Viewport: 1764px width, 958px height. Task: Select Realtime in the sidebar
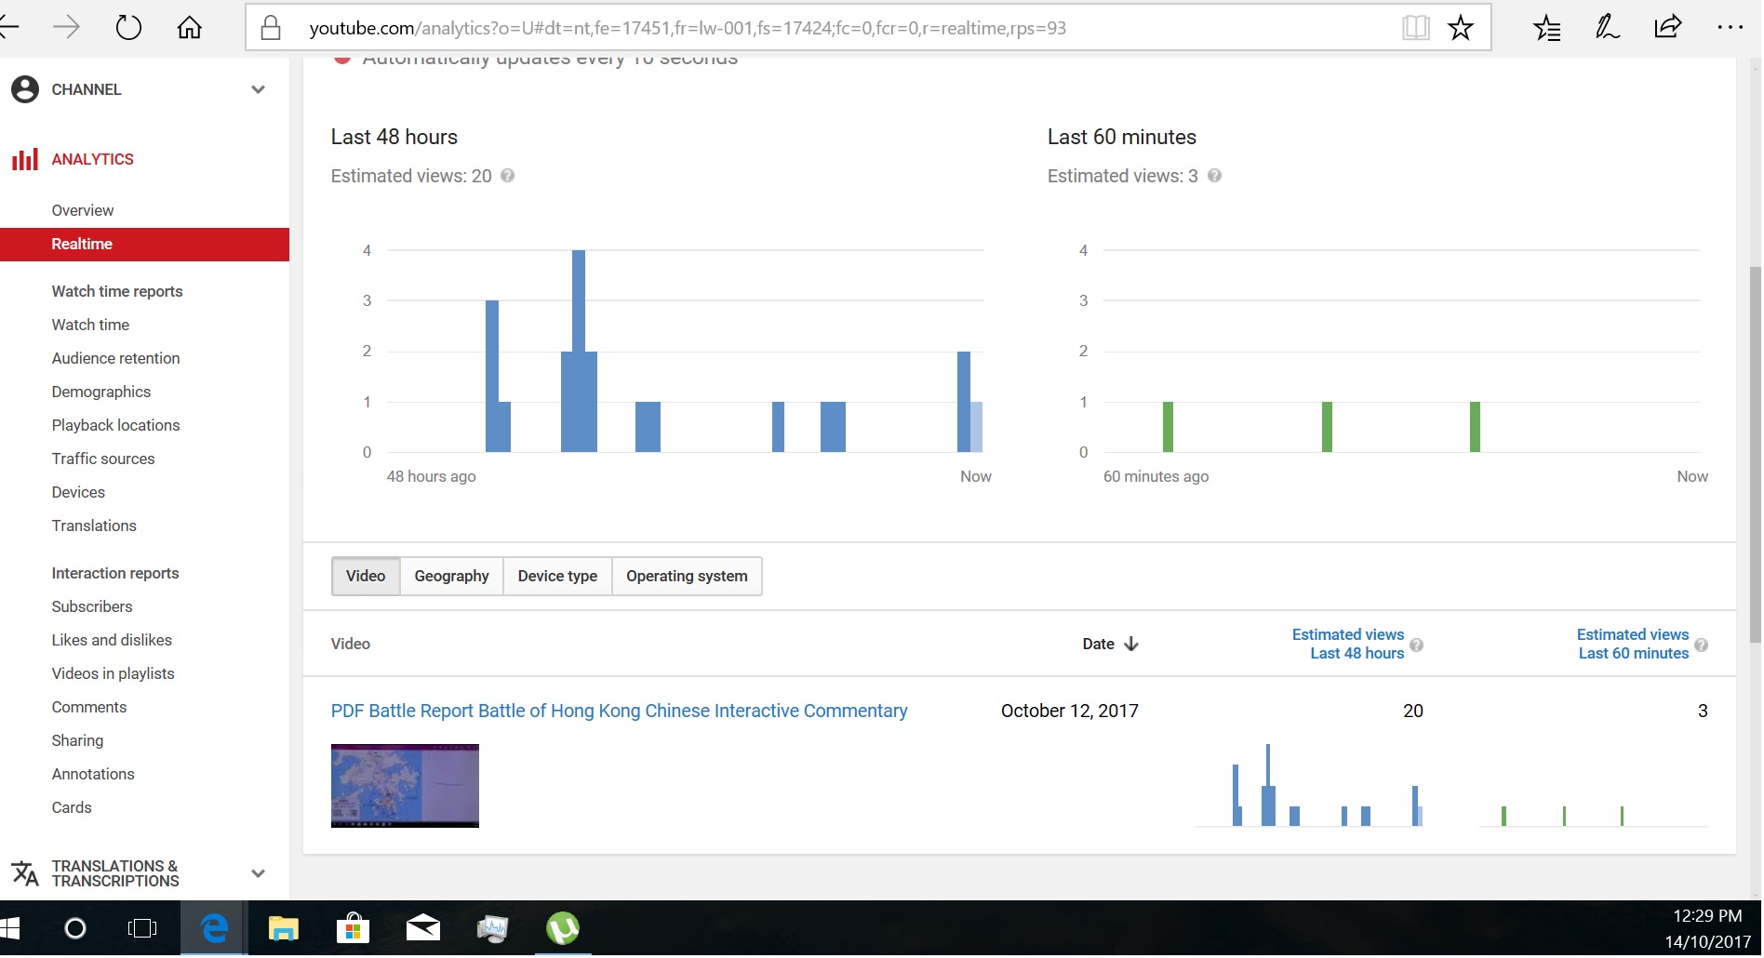tap(144, 244)
